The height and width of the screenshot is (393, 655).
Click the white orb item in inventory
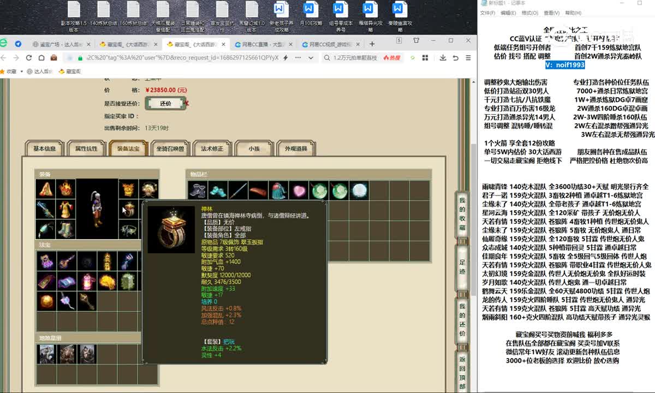359,190
